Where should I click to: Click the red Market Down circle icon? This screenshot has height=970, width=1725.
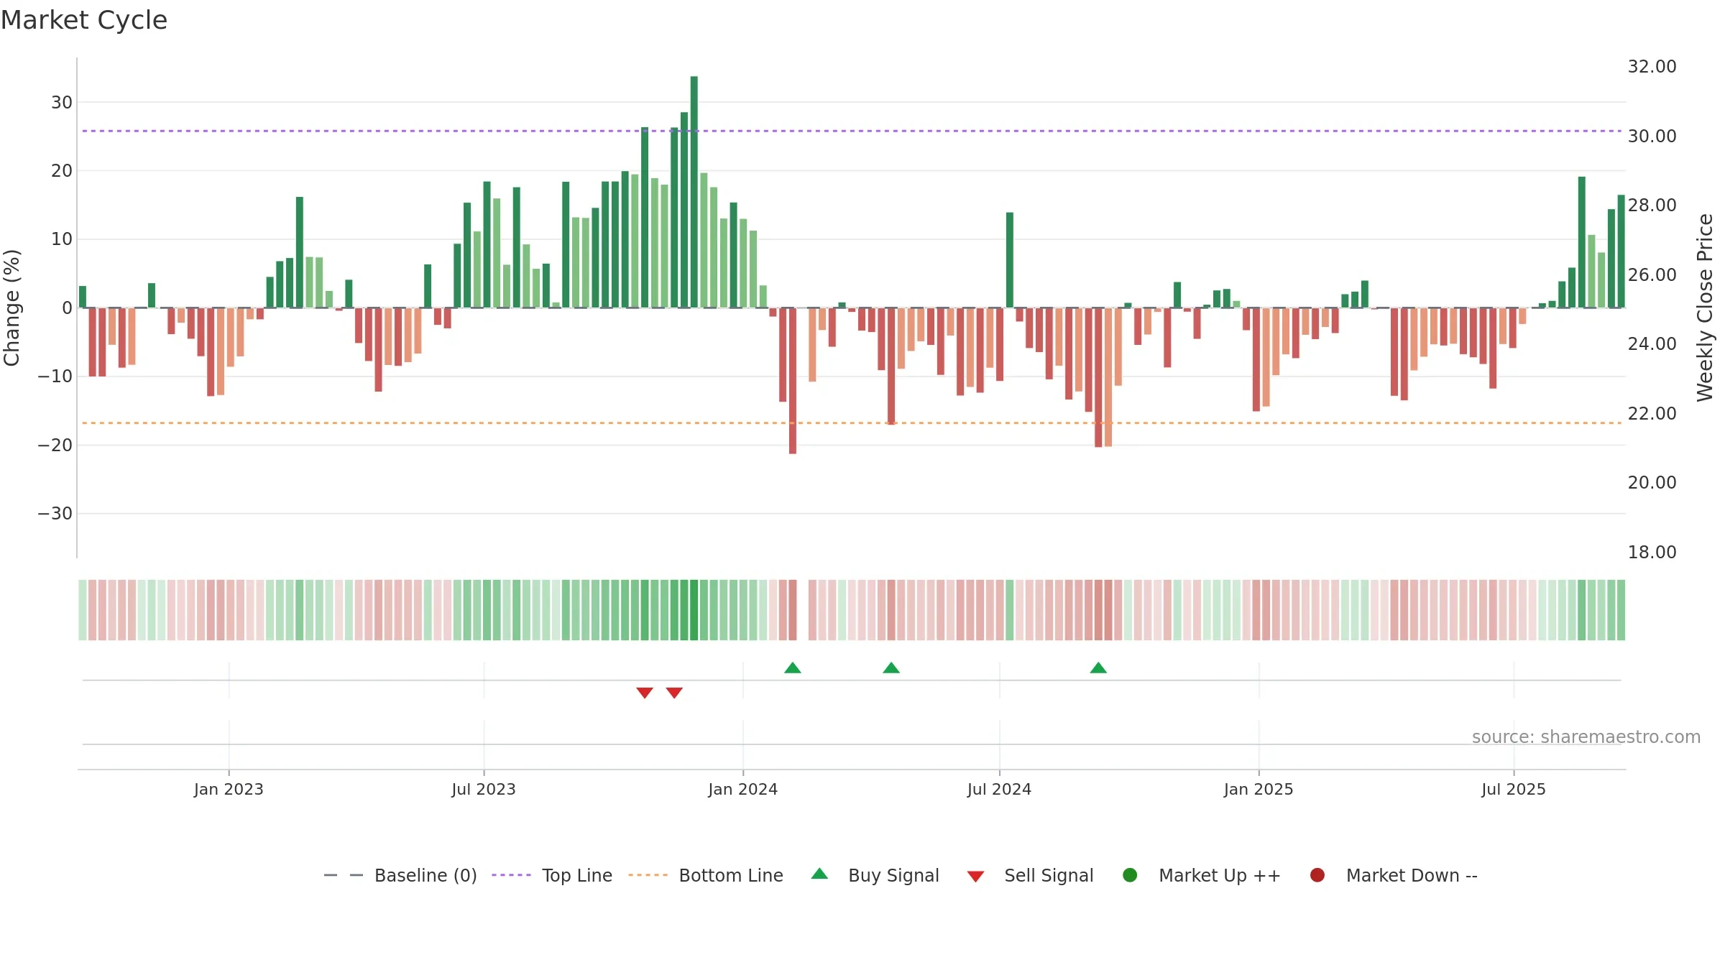[x=1317, y=875]
